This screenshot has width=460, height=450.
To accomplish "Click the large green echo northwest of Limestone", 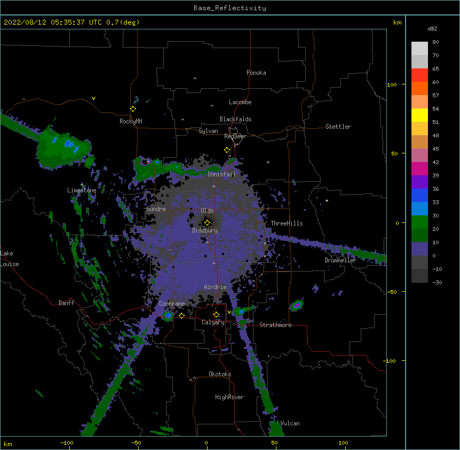I will (x=63, y=148).
